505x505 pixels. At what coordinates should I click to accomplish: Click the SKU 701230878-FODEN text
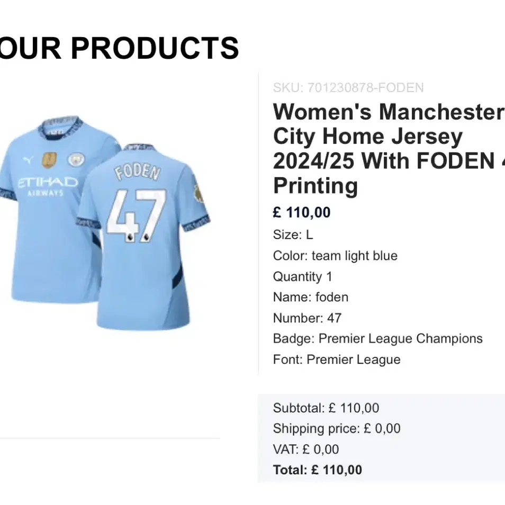[348, 87]
